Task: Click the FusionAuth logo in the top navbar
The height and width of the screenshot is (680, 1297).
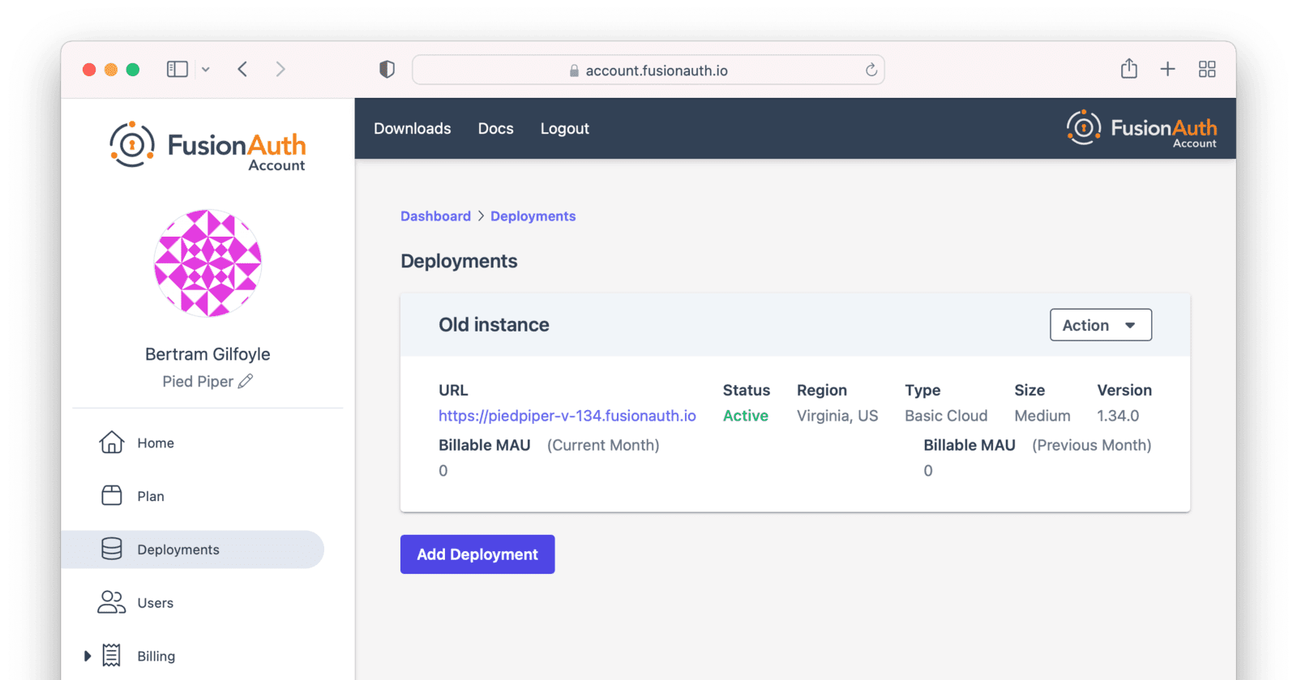Action: pos(1141,129)
